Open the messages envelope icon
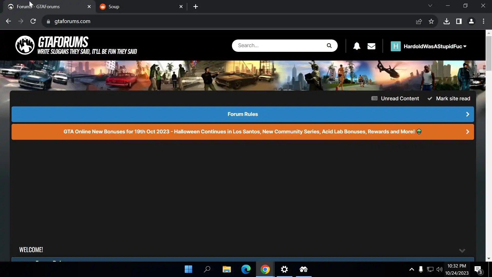Screen dimensions: 492x277 coord(371,46)
